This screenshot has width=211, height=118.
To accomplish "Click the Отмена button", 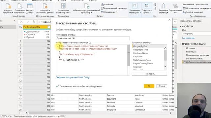I will tap(162, 86).
